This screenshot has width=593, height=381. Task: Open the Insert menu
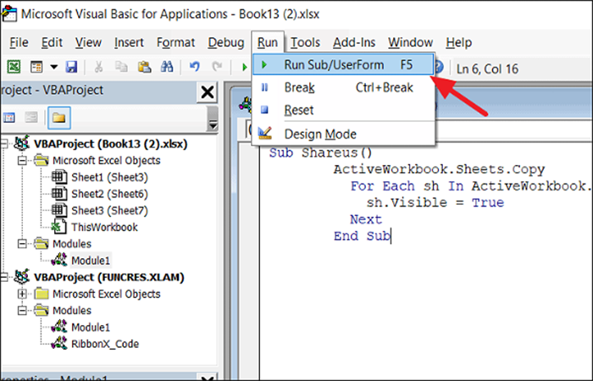(129, 42)
